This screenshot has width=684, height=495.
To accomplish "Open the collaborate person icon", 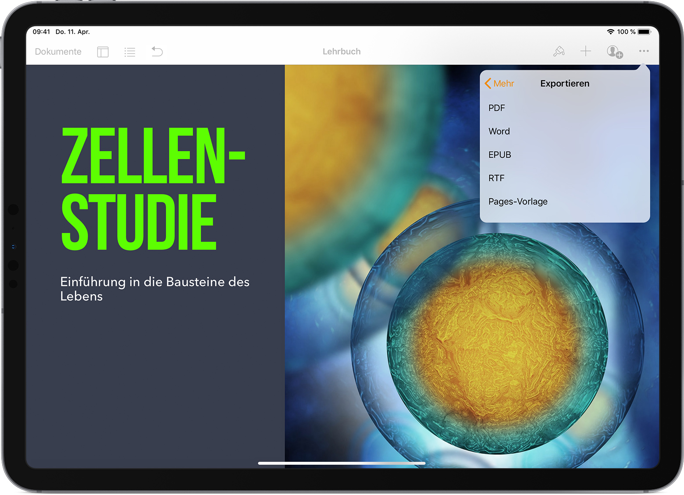I will (614, 52).
